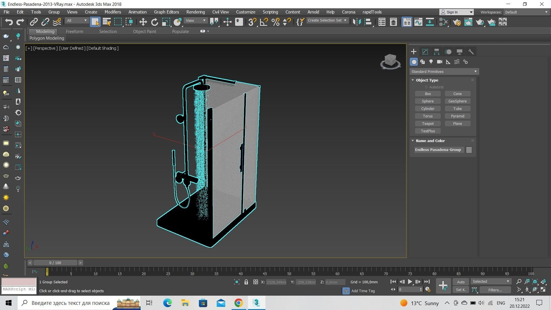This screenshot has height=310, width=551.
Task: Open the Standard Primitives dropdown
Action: (444, 71)
